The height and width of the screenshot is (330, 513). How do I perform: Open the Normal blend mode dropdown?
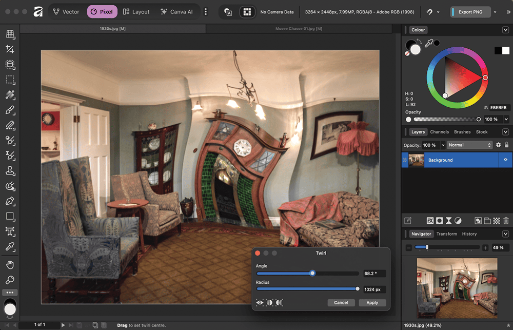[x=469, y=145]
